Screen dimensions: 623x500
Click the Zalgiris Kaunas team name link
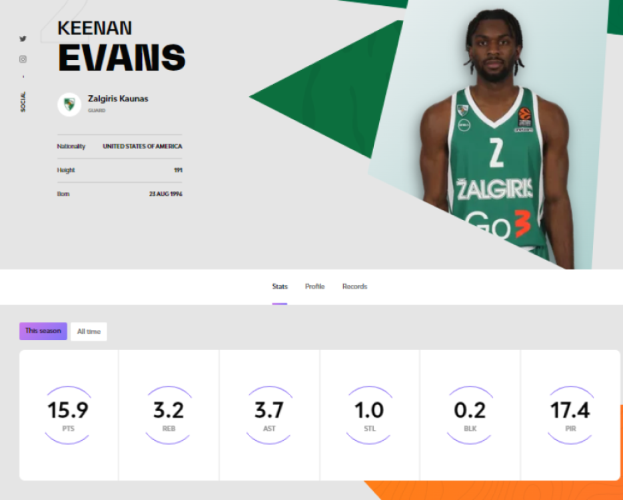117,98
